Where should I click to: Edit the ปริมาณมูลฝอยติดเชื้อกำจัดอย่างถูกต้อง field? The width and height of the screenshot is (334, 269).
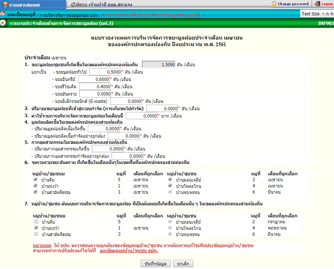click(x=124, y=136)
